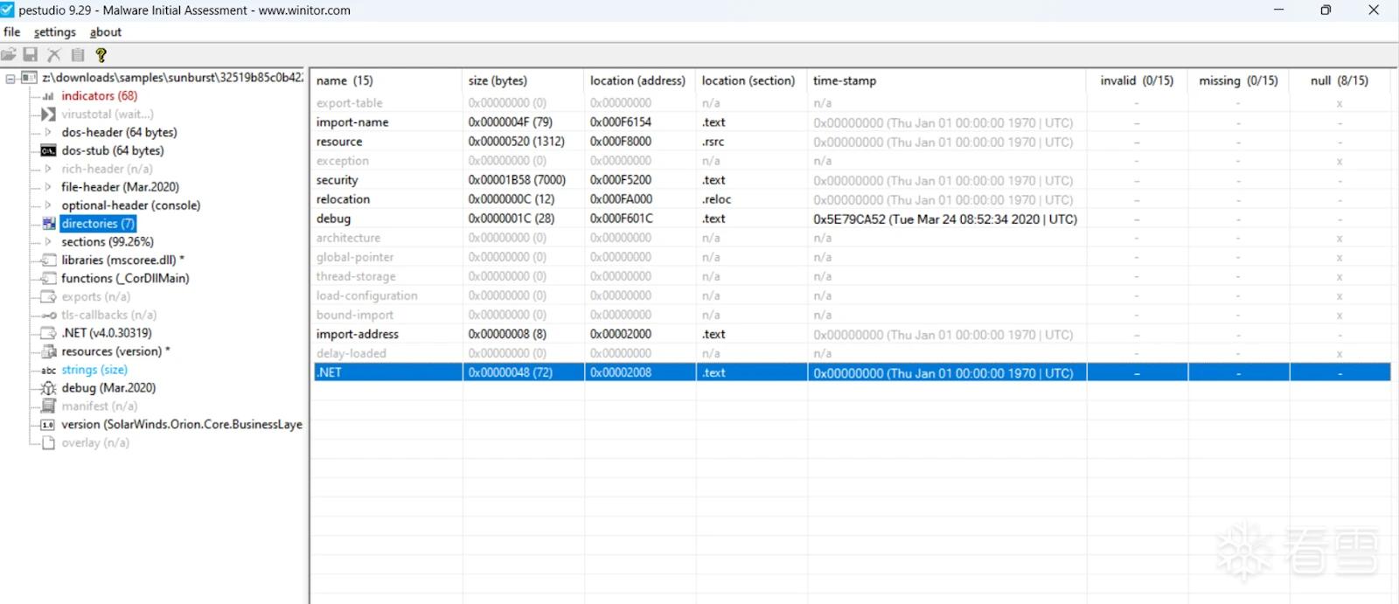Screen dimensions: 1399x604
Task: Click the dos-stub console icon
Action: 48,151
